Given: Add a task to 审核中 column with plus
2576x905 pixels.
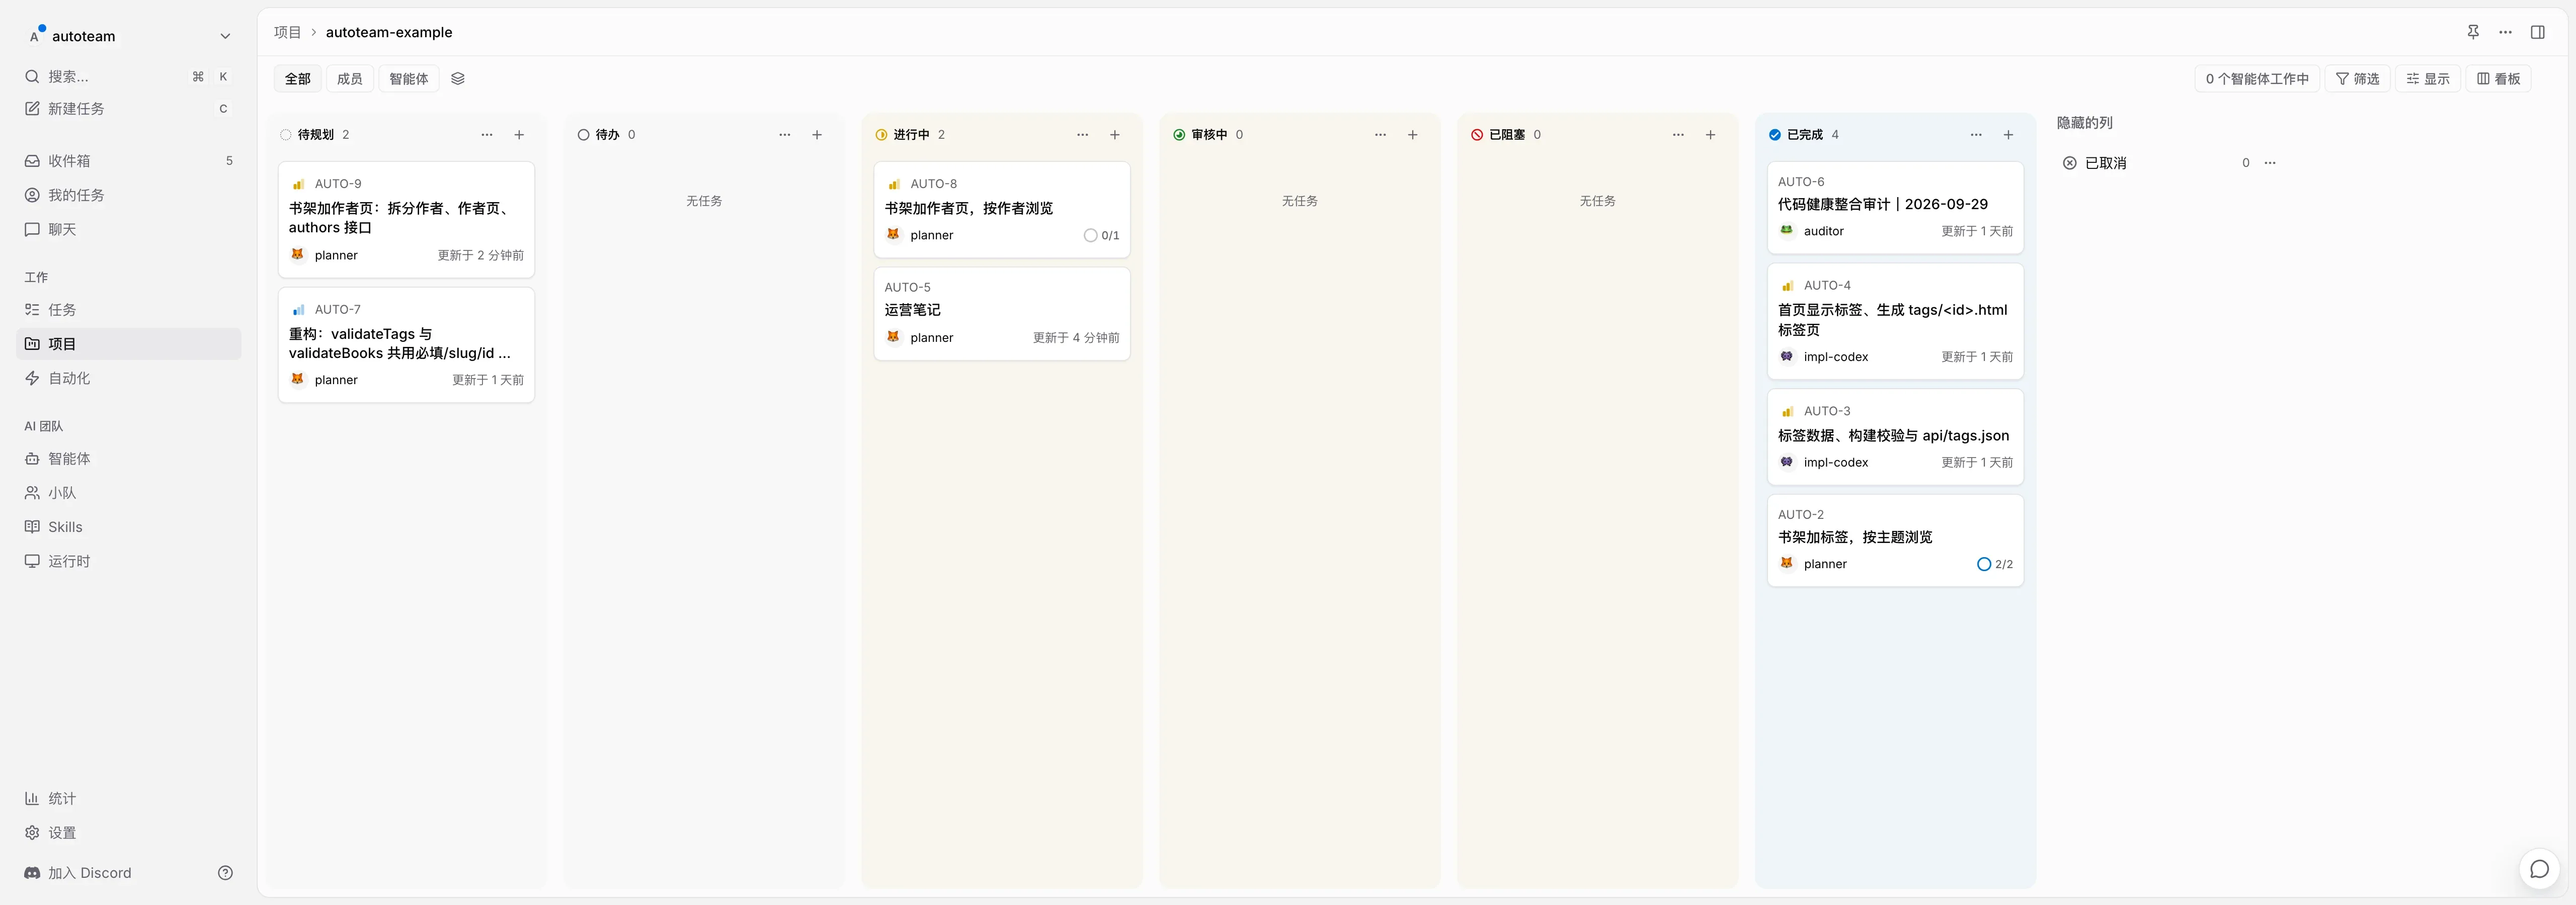Looking at the screenshot, I should [1413, 135].
